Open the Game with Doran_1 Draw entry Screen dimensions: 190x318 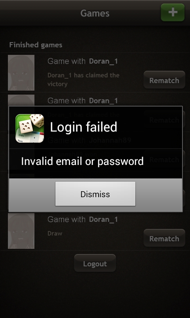[x=95, y=231]
